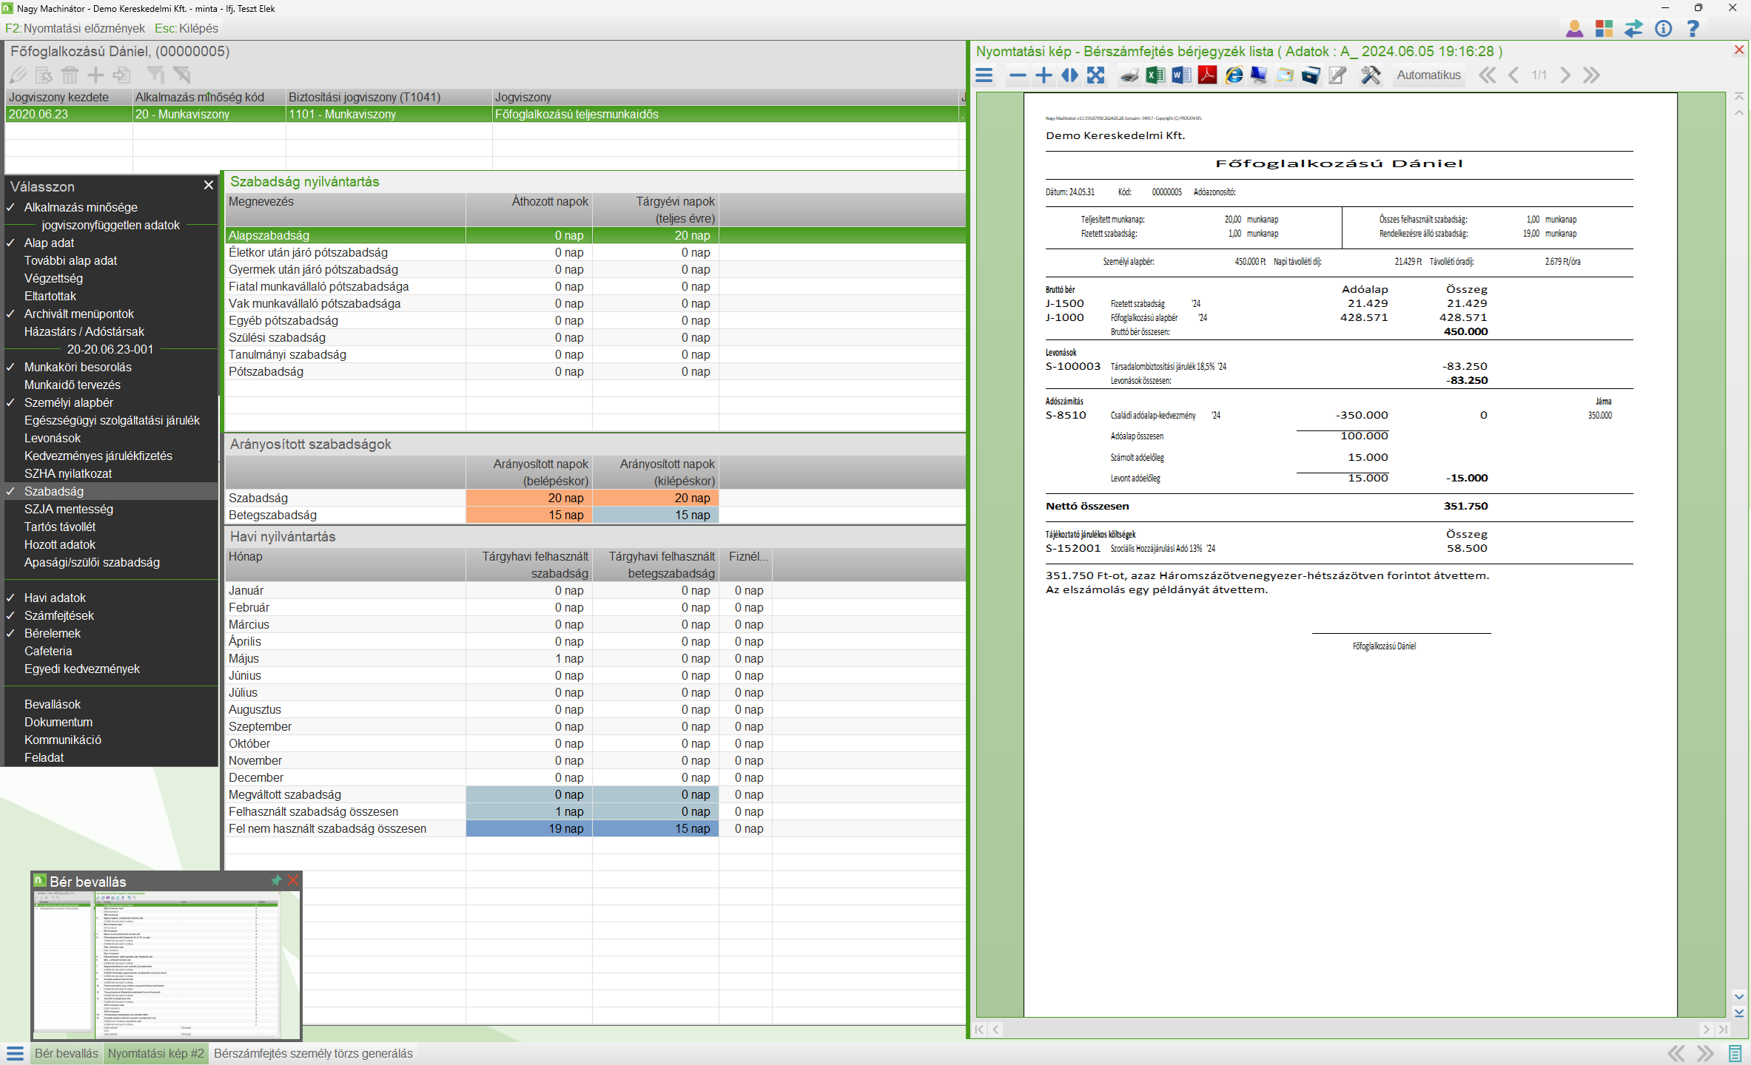Open the Automatikus zoom dropdown
Image resolution: width=1751 pixels, height=1065 pixels.
[1428, 75]
